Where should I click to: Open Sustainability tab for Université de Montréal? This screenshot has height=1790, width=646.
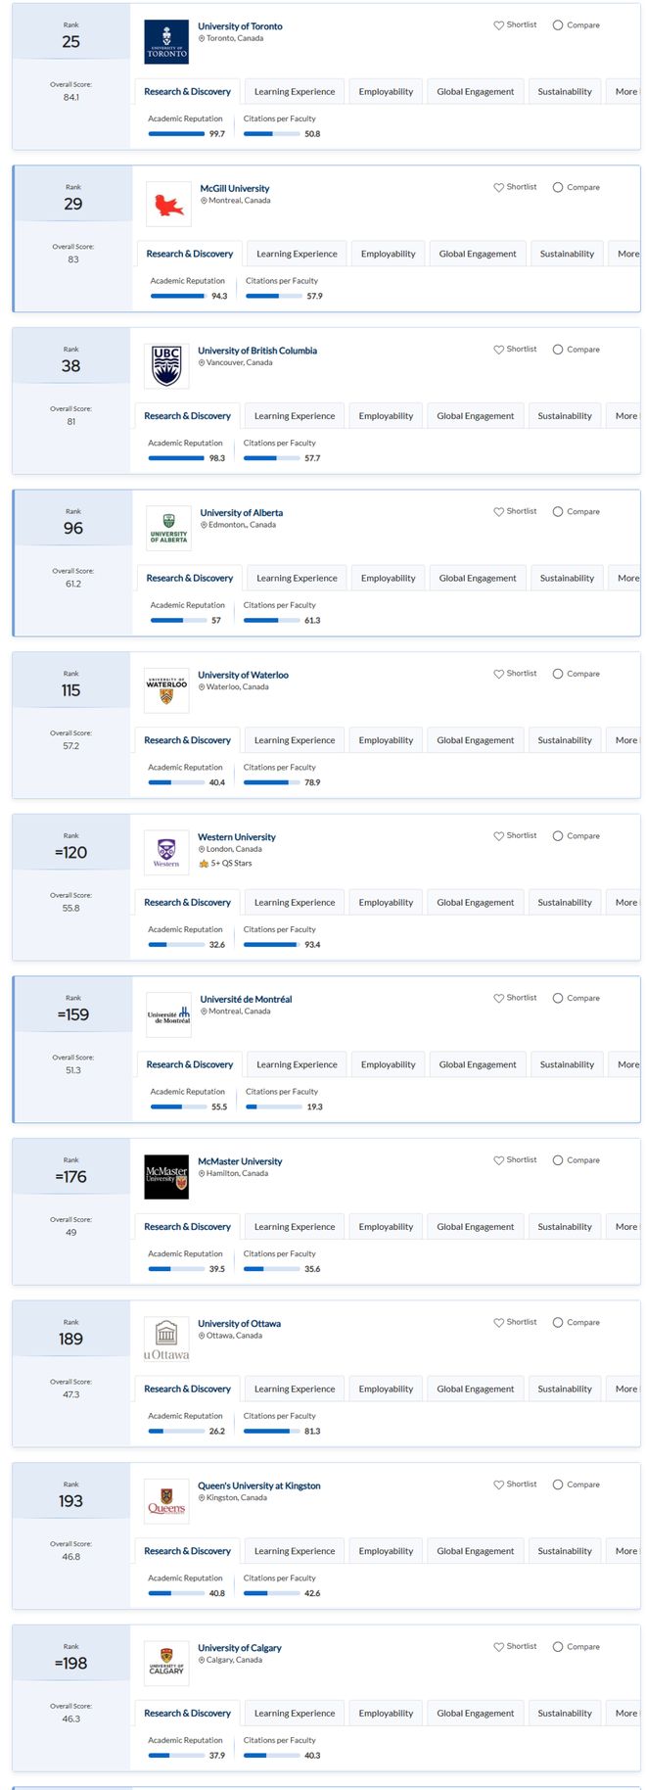pyautogui.click(x=567, y=1064)
